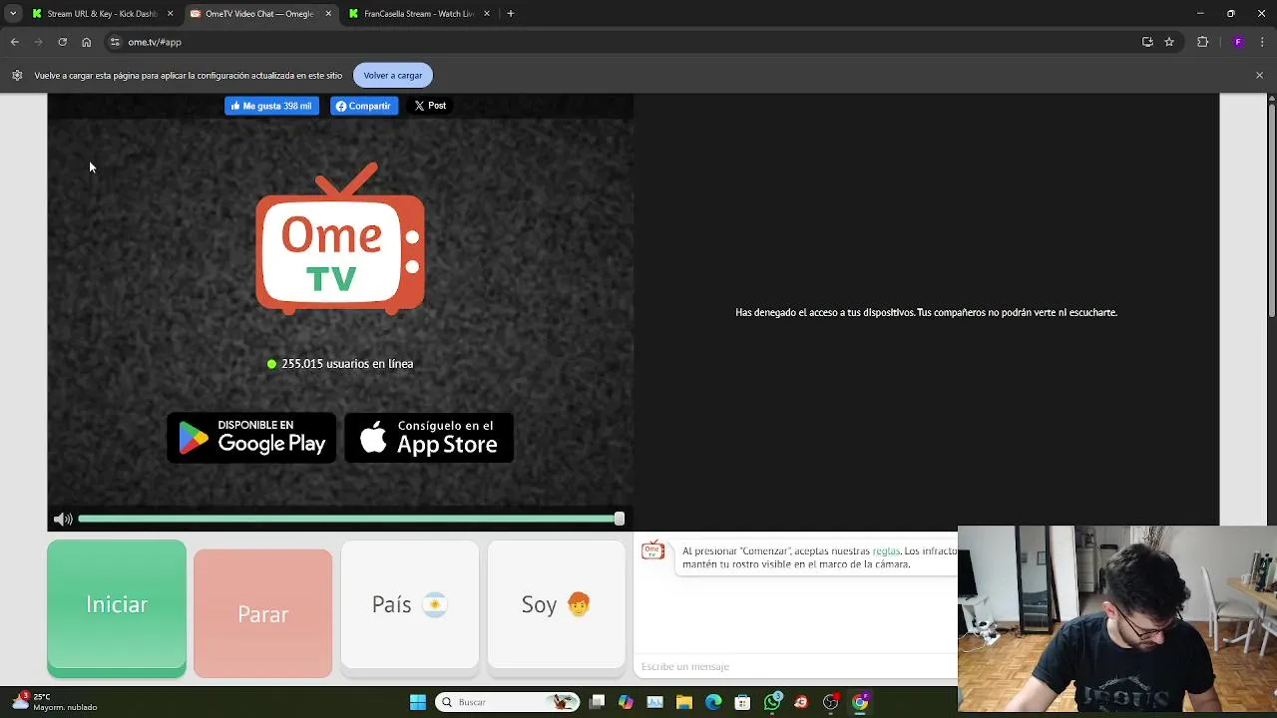
Task: Go back to previous page
Action: 15,42
